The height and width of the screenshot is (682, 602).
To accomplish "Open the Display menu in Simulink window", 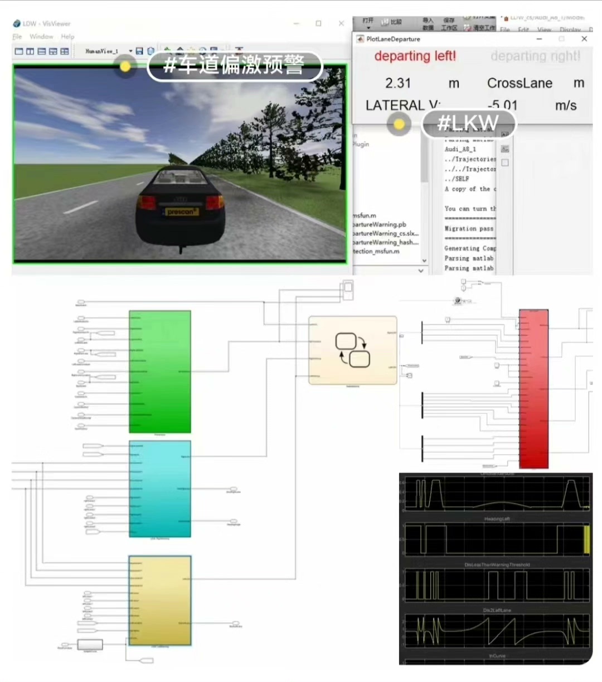I will 570,30.
